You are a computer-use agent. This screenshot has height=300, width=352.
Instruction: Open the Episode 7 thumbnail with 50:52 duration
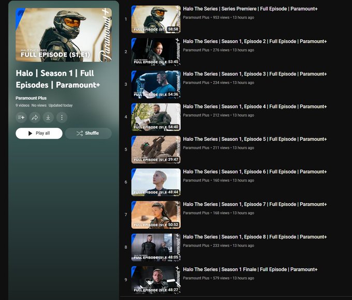pos(156,215)
